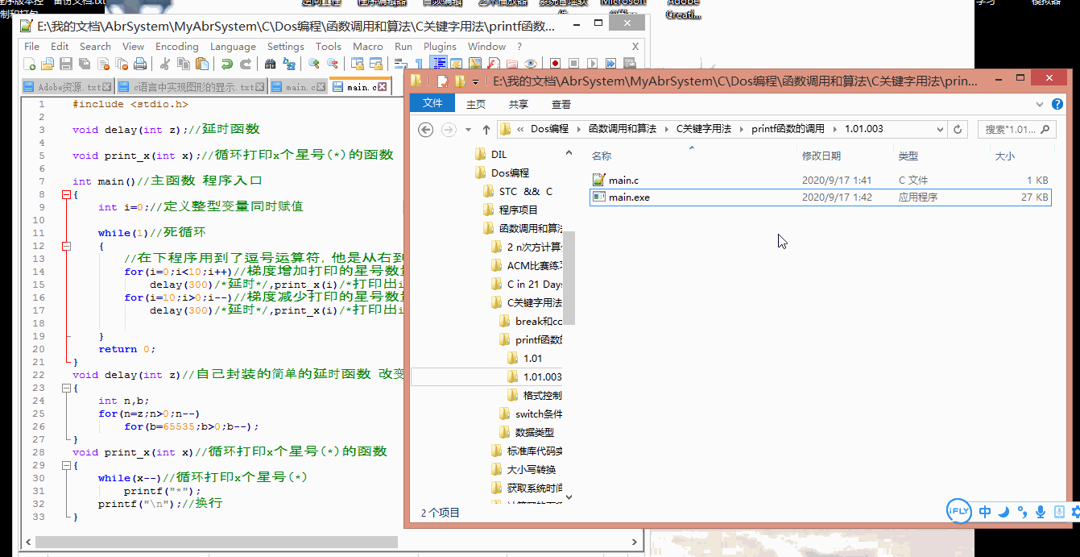This screenshot has width=1080, height=557.
Task: Click the New file icon in Notepad++
Action: click(29, 64)
